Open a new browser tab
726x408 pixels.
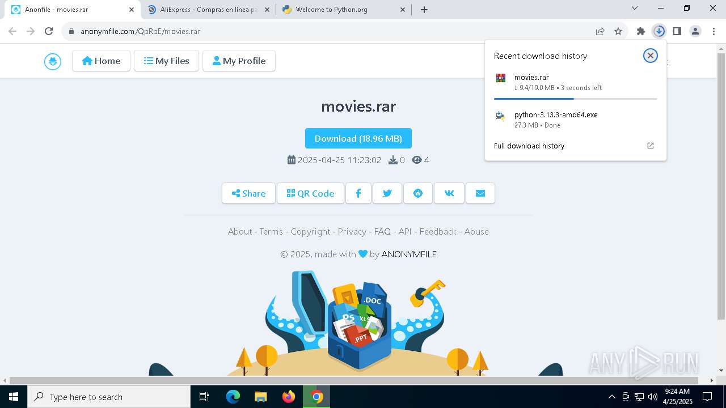pos(424,10)
